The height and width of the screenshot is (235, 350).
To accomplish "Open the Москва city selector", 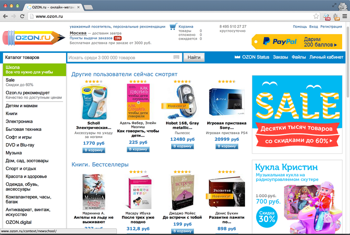I will 78,33.
